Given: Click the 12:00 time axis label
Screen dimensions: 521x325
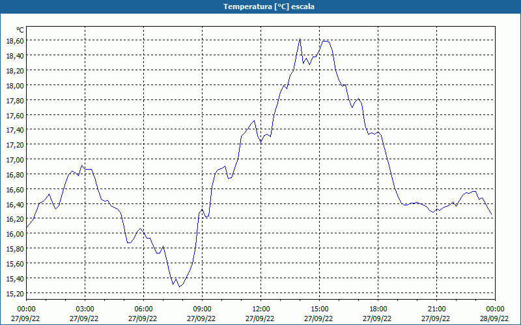Looking at the screenshot, I should (x=261, y=309).
